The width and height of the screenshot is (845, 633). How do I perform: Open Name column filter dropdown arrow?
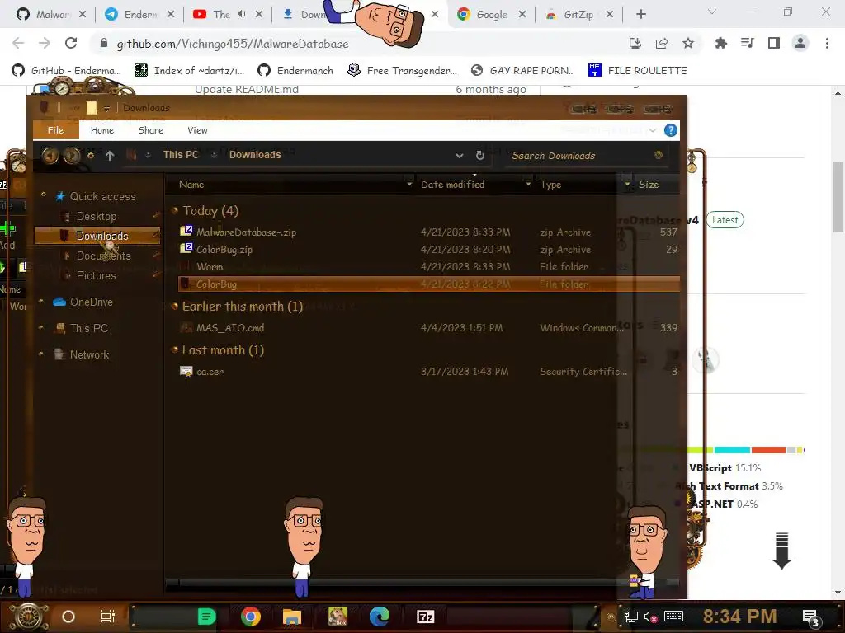pyautogui.click(x=409, y=184)
